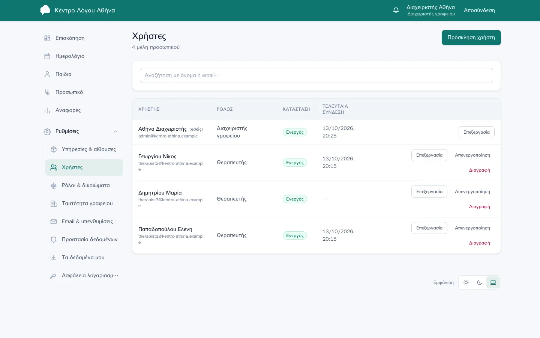The image size is (540, 338).
Task: Click the Παιδιά person icon
Action: pos(47,74)
